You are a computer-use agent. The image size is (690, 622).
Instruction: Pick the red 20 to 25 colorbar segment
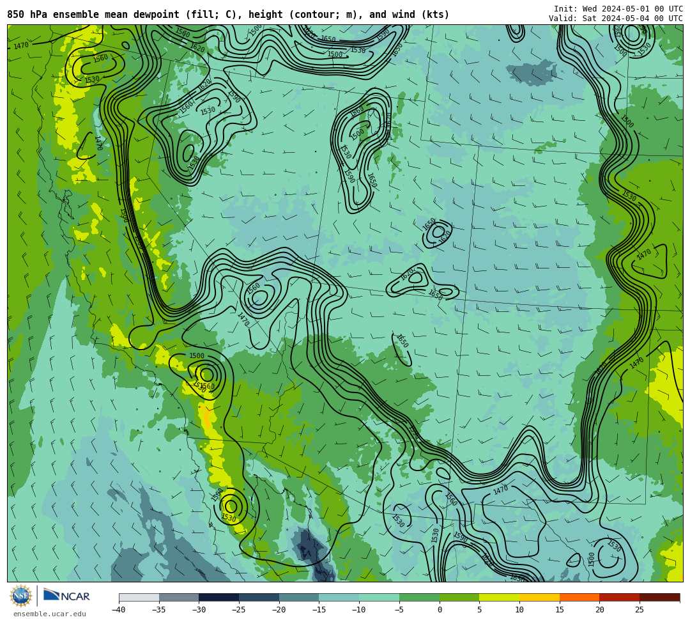click(x=620, y=597)
